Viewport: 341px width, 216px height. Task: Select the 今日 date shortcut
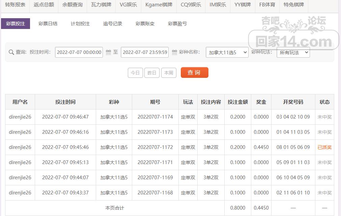click(135, 72)
